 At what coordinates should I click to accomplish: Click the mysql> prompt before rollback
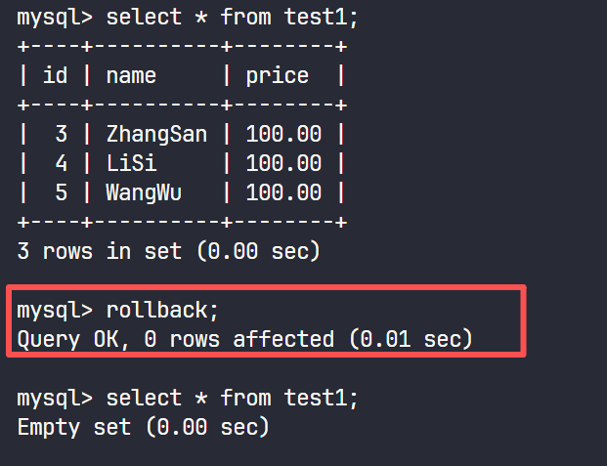55,311
